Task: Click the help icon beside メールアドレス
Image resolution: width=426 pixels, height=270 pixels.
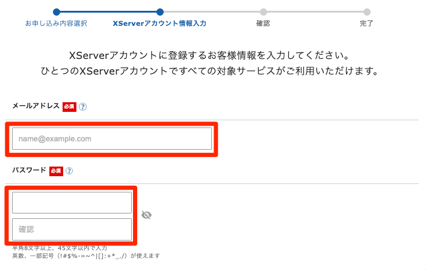Action: pos(83,106)
